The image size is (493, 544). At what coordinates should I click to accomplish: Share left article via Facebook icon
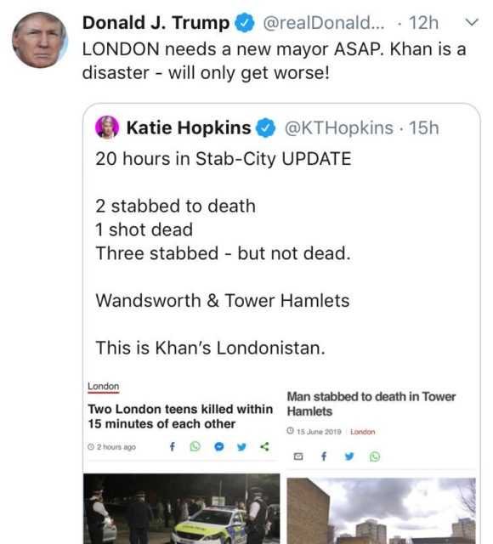[x=173, y=446]
